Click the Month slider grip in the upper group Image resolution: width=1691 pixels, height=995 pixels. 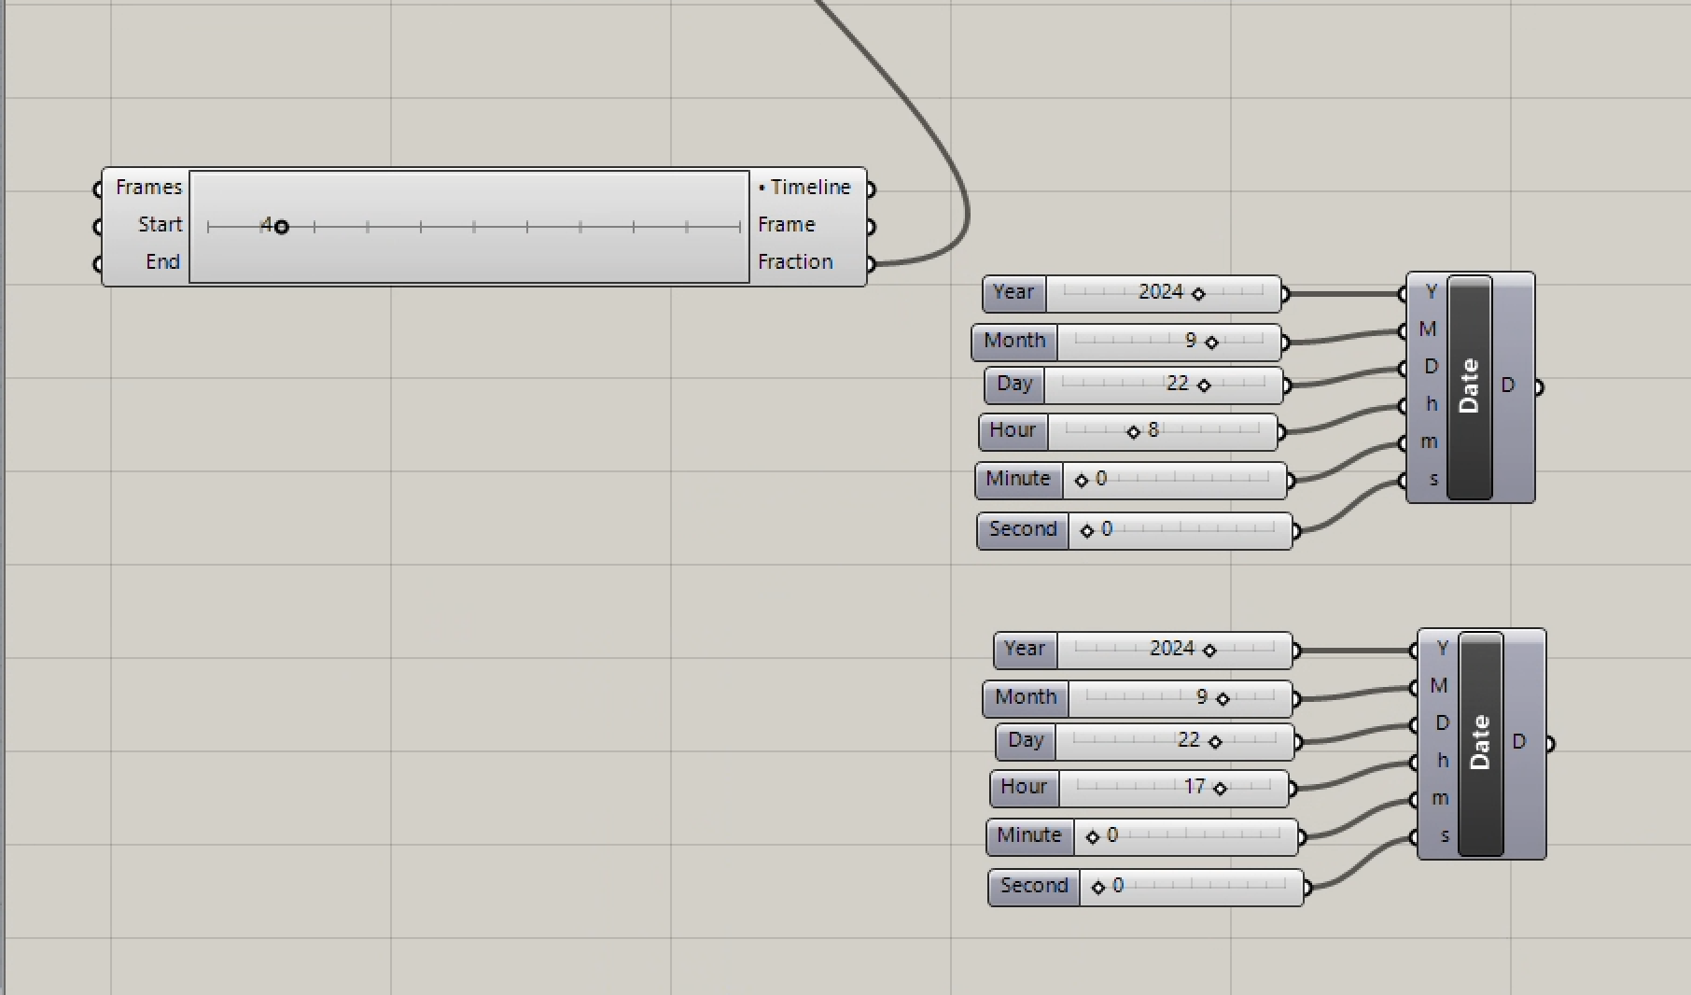tap(1211, 343)
